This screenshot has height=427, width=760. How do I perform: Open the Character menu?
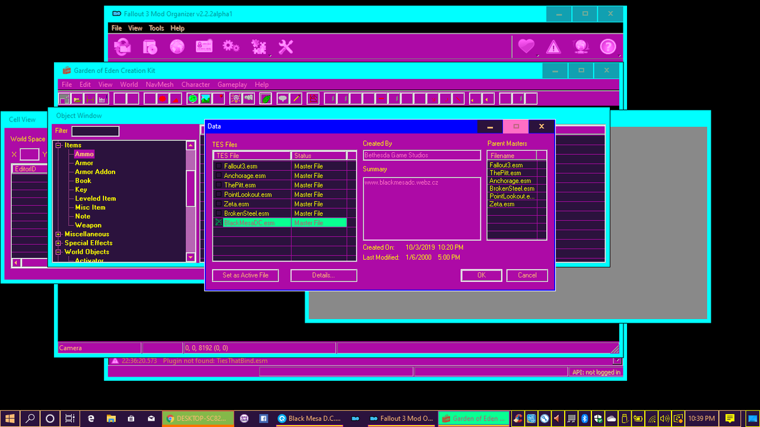(196, 85)
